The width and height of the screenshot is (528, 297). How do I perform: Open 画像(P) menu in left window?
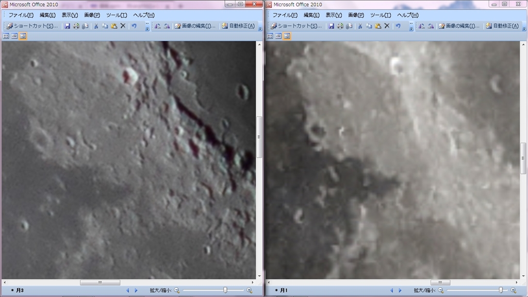[x=92, y=15]
